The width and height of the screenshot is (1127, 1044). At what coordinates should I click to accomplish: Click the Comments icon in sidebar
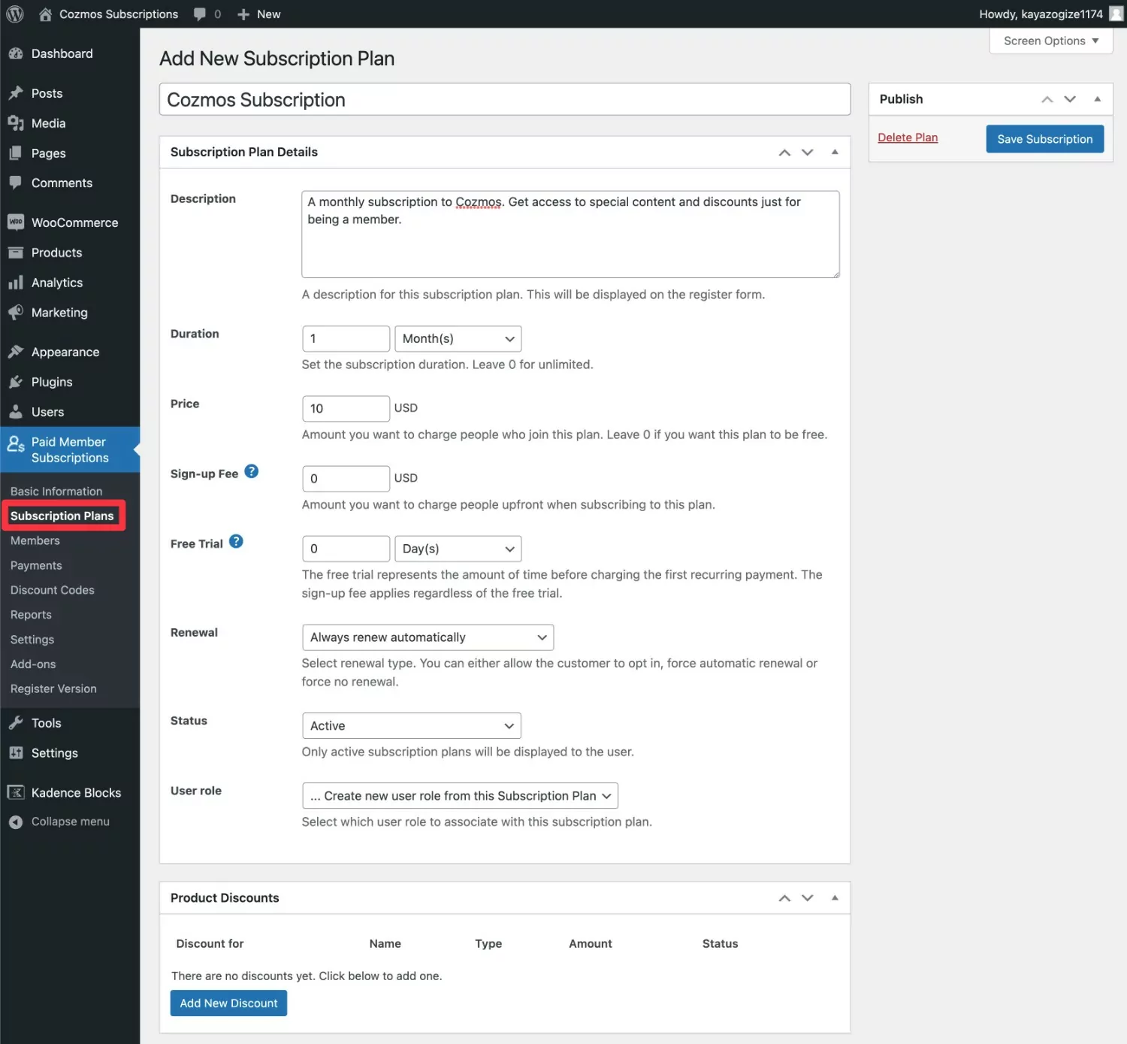tap(16, 183)
